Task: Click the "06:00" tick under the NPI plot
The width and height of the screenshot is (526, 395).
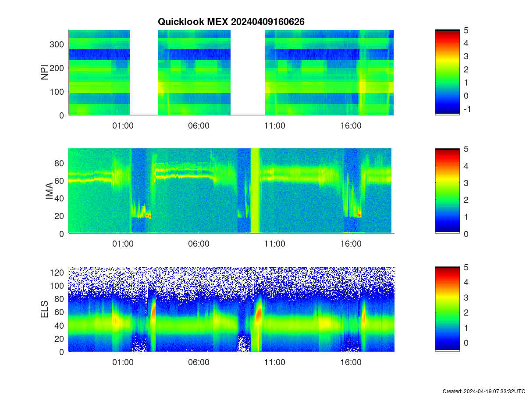Action: pos(199,126)
